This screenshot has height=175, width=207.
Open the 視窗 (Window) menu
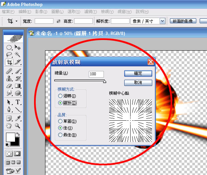tap(125, 12)
